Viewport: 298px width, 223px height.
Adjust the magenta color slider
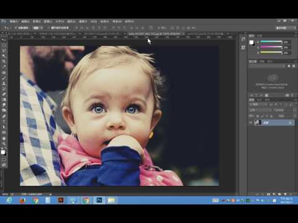271,47
